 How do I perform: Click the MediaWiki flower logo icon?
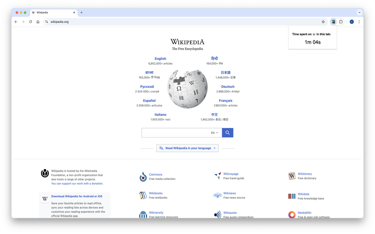coord(292,214)
